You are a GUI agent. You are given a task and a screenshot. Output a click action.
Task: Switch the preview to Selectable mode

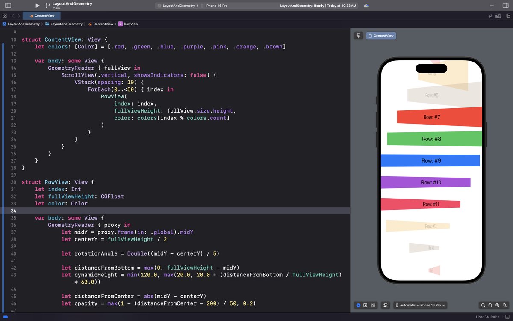366,305
